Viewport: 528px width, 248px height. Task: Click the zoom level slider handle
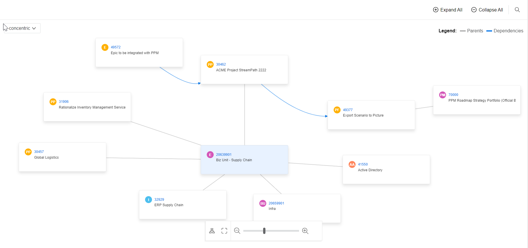(264, 231)
